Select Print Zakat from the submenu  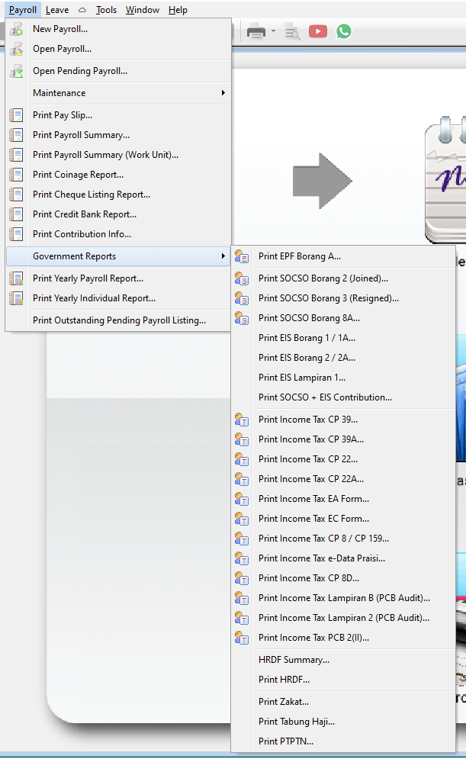[284, 702]
